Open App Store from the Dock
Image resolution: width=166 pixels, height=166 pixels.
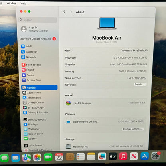[145, 156]
